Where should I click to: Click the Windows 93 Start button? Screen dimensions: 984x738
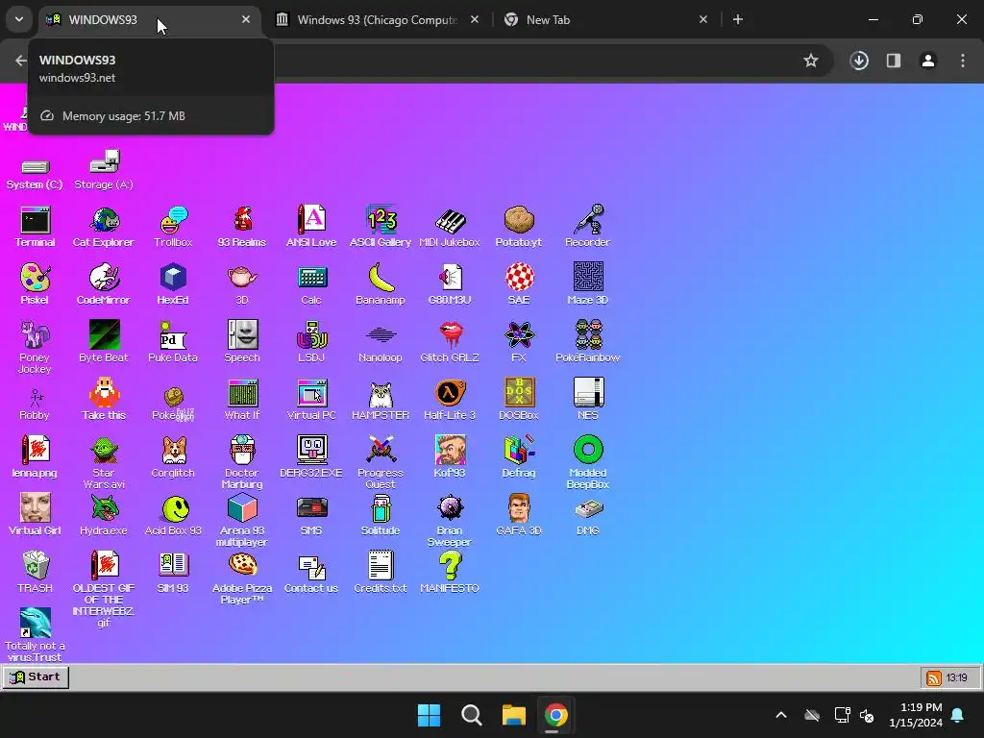coord(36,677)
